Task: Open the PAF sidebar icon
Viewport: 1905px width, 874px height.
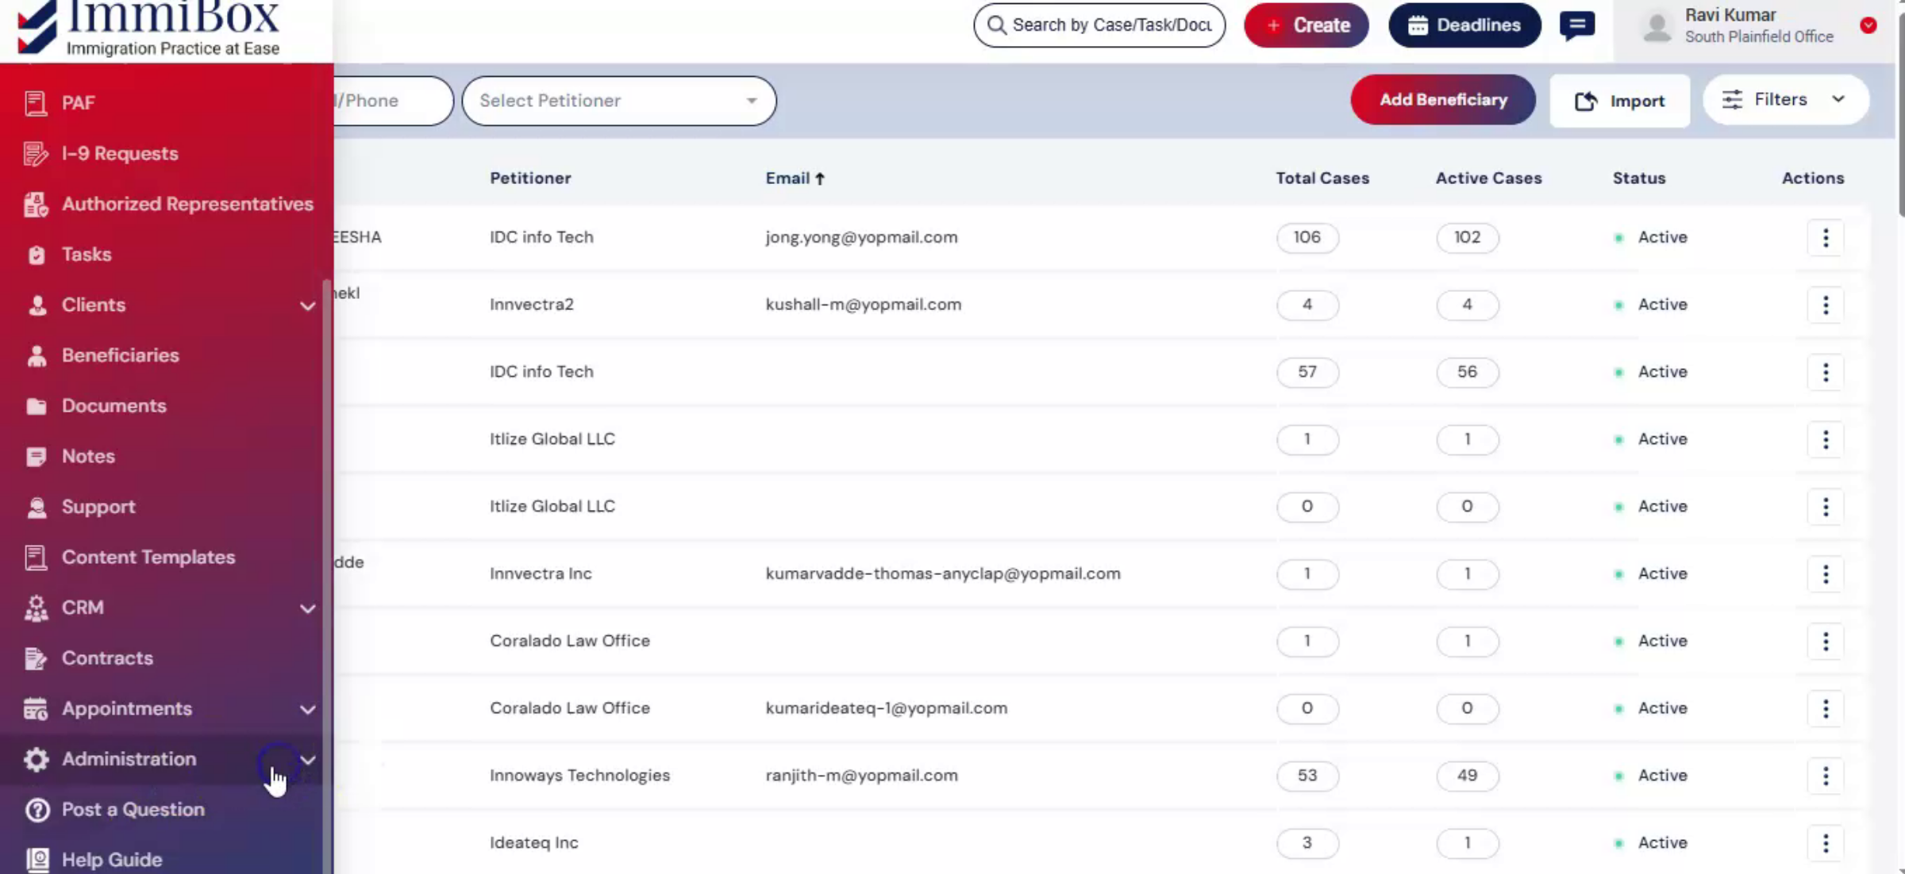Action: tap(36, 103)
